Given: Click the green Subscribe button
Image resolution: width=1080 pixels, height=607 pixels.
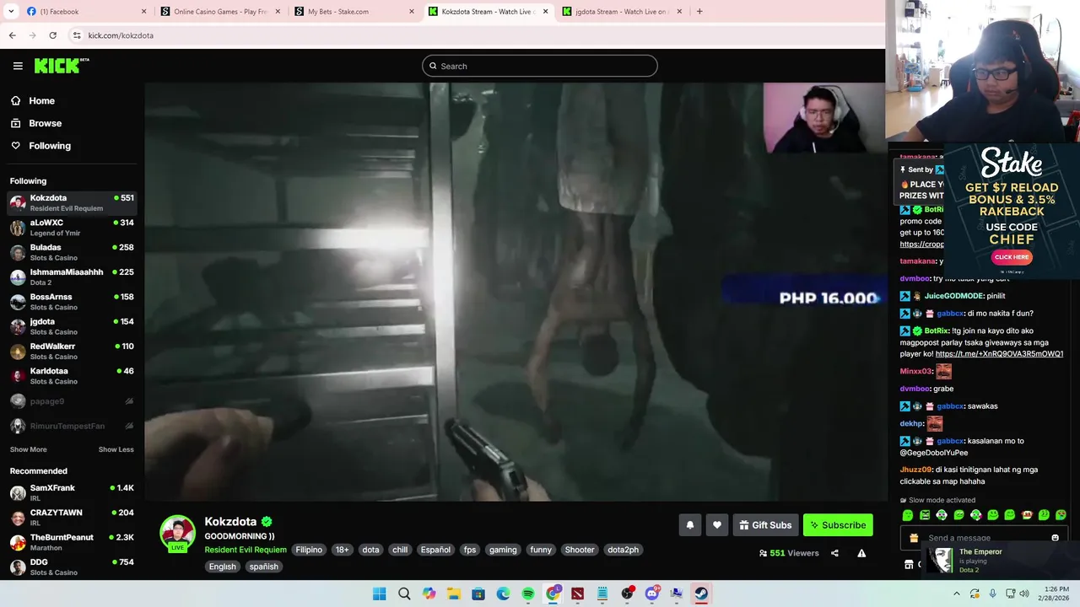Looking at the screenshot, I should point(838,525).
